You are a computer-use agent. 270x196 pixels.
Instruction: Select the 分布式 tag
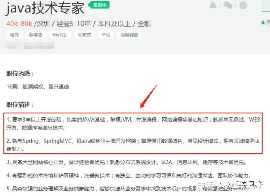point(84,35)
